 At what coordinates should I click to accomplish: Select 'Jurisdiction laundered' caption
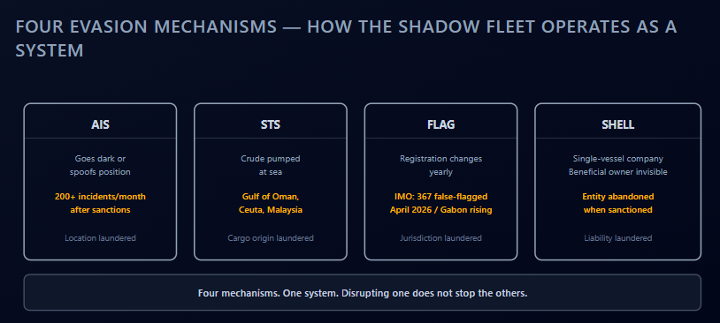coord(440,237)
